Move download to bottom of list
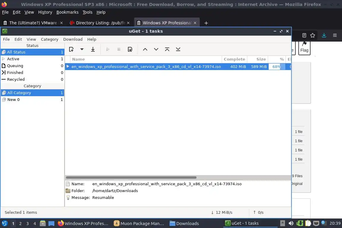 pyautogui.click(x=178, y=49)
